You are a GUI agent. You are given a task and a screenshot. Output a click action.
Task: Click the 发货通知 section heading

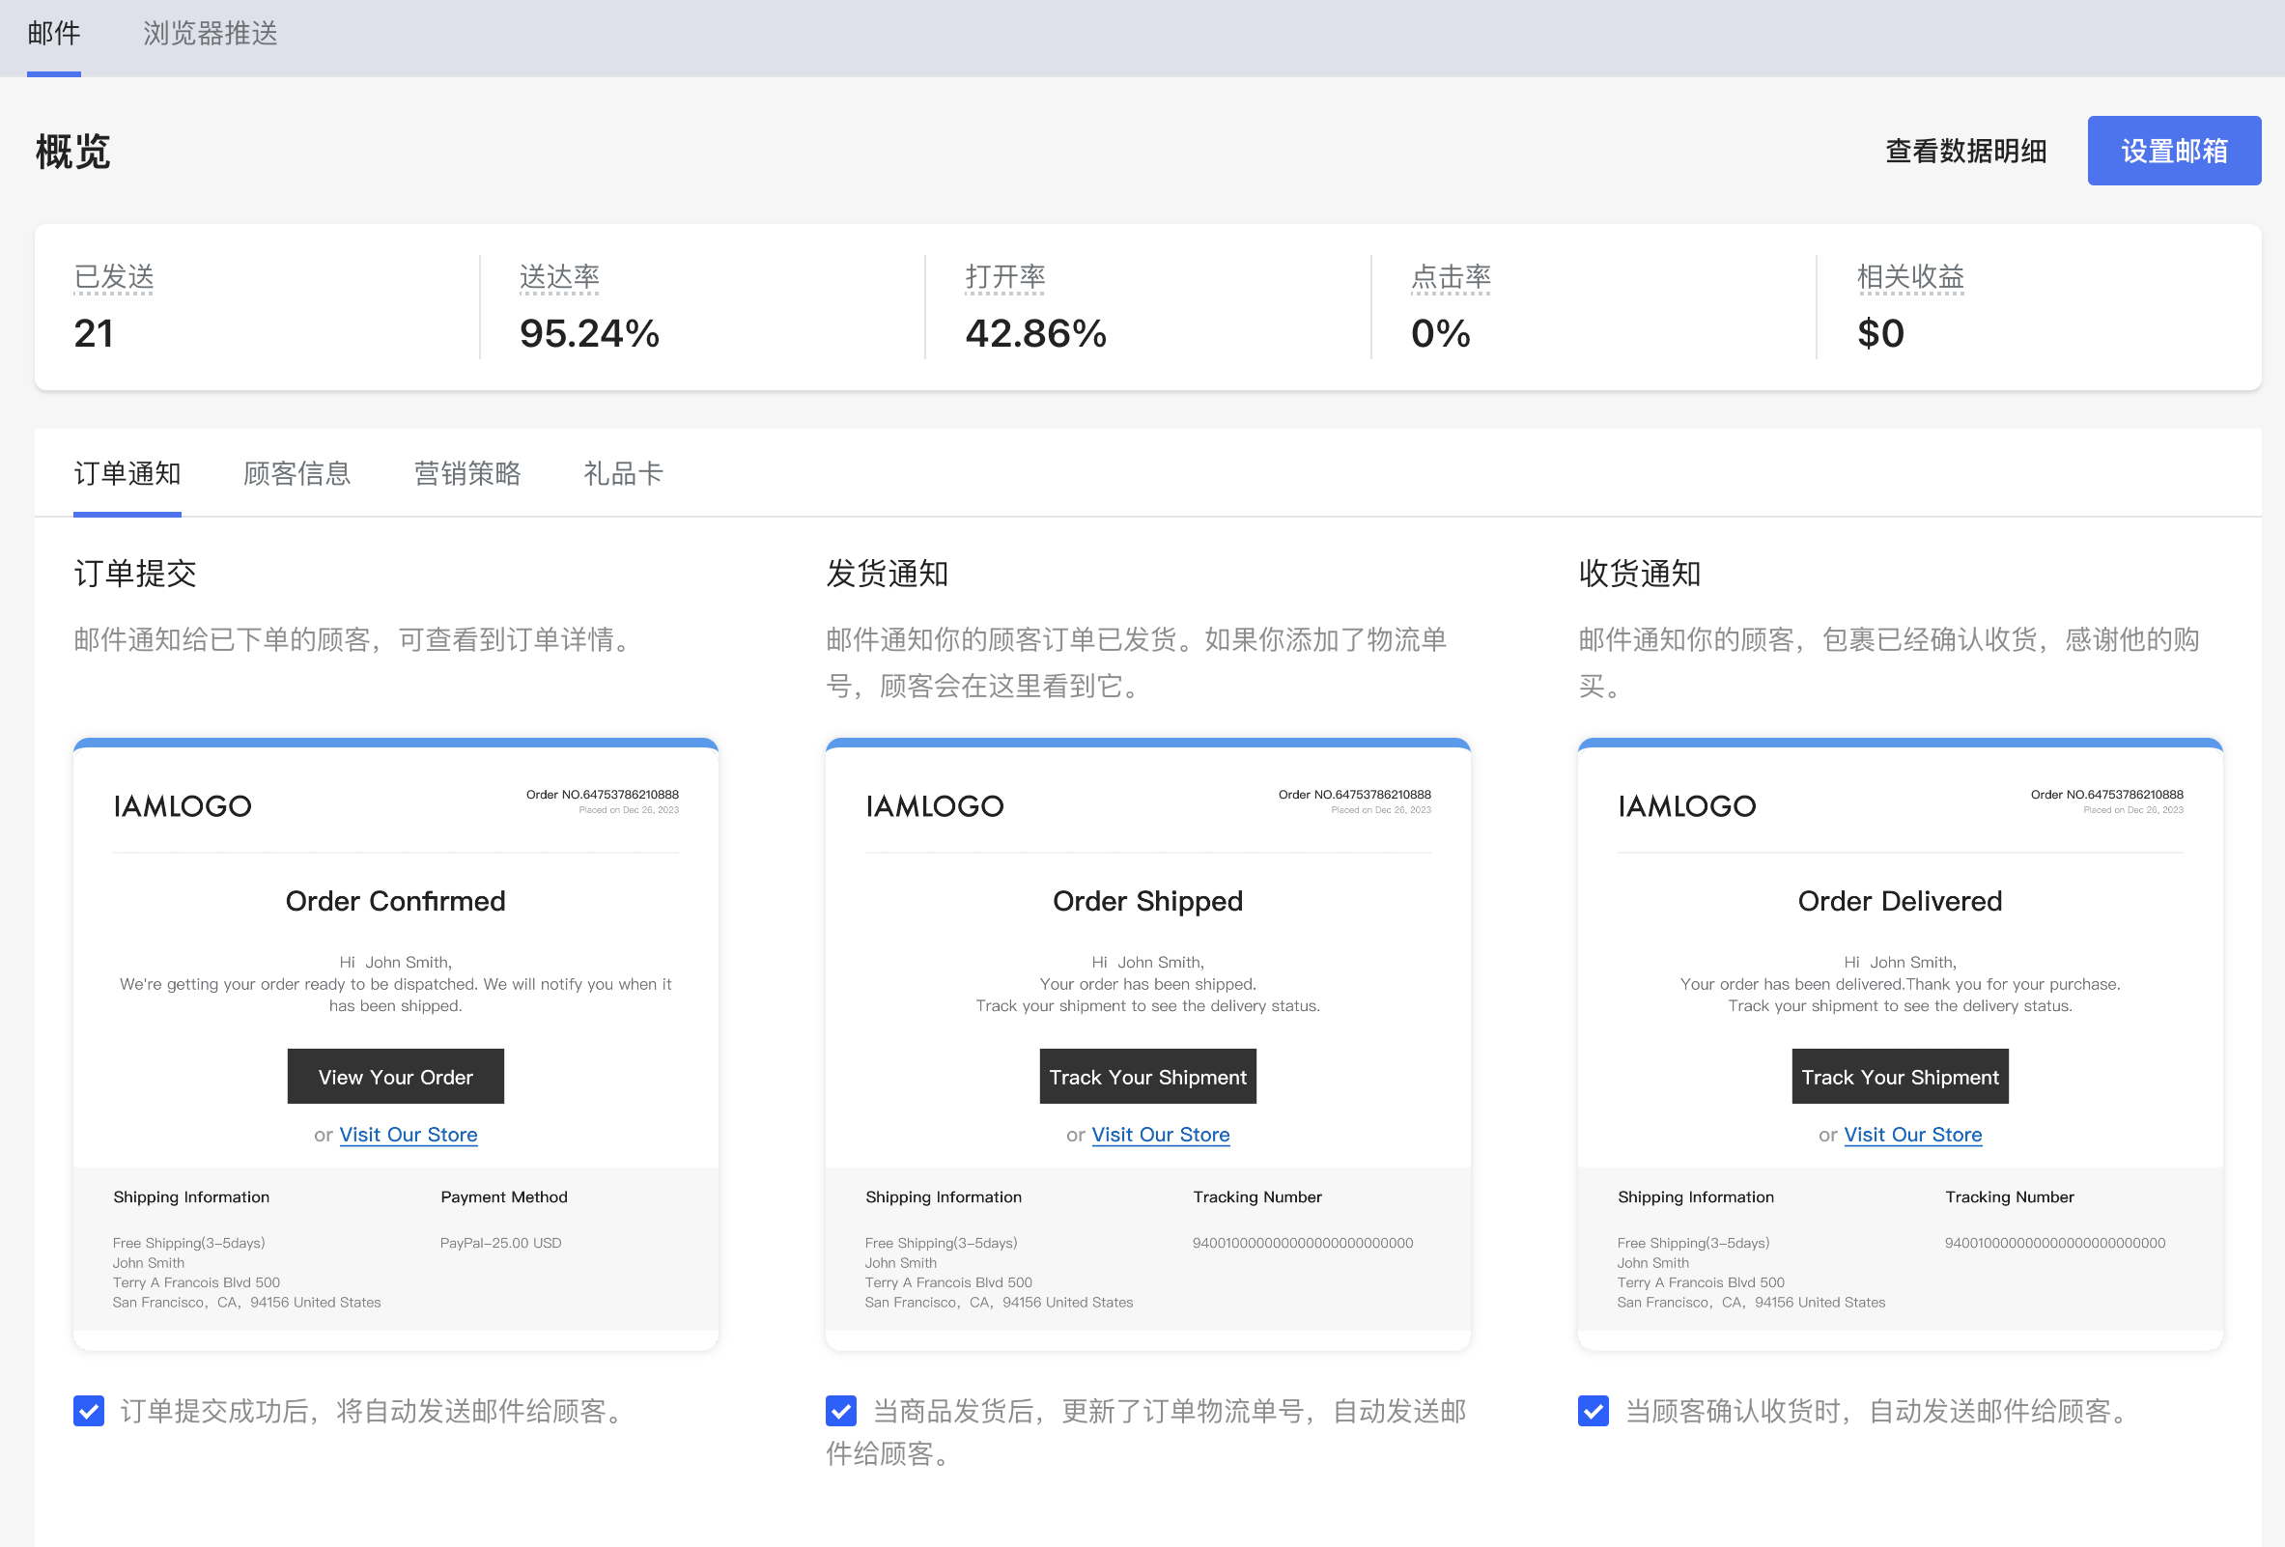(x=887, y=573)
